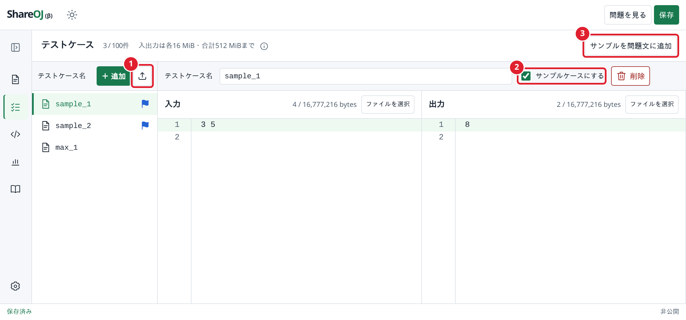Select the sample_2 test case
The image size is (686, 320).
coord(95,126)
